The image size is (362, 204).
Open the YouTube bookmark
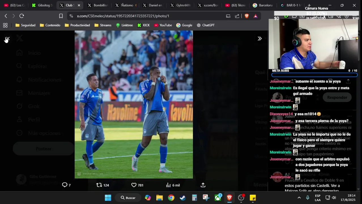tap(163, 25)
